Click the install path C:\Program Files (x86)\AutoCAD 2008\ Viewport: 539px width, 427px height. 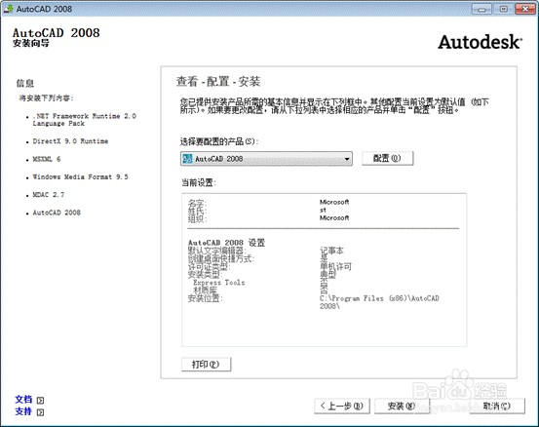[x=379, y=302]
